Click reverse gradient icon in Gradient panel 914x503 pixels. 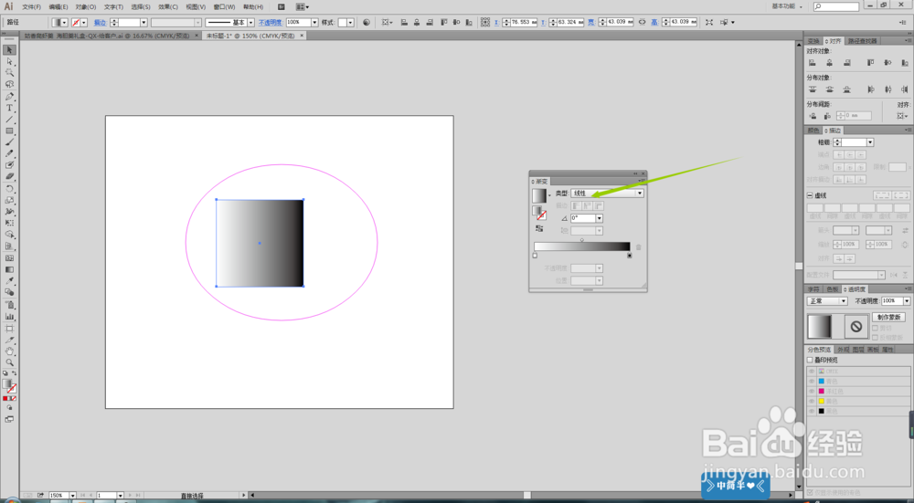pos(539,228)
